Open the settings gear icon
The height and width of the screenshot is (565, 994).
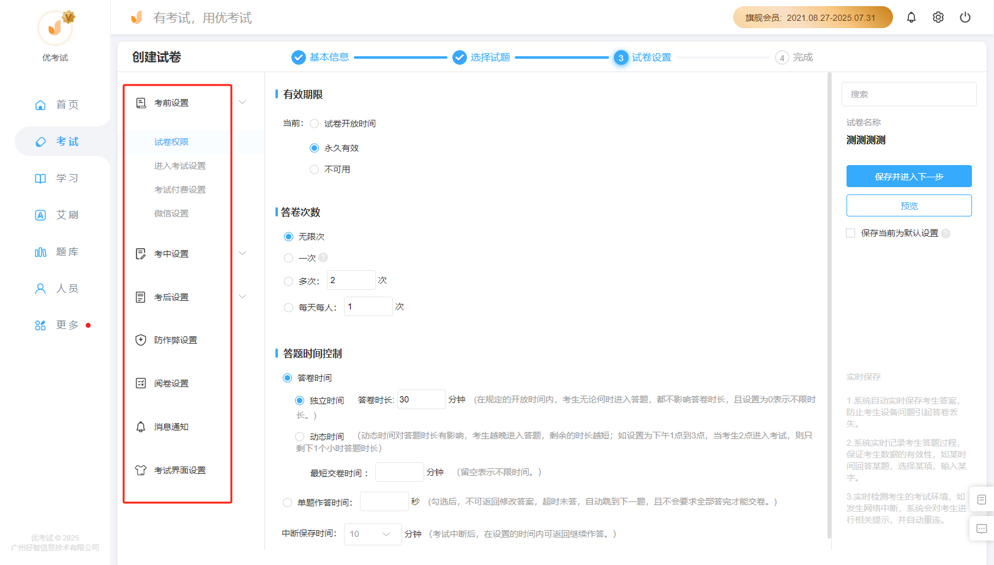click(938, 17)
